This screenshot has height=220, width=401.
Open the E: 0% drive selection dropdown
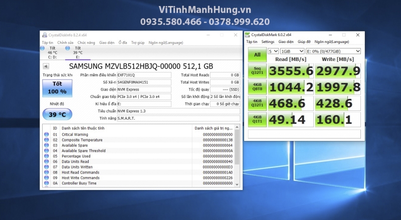click(x=333, y=51)
